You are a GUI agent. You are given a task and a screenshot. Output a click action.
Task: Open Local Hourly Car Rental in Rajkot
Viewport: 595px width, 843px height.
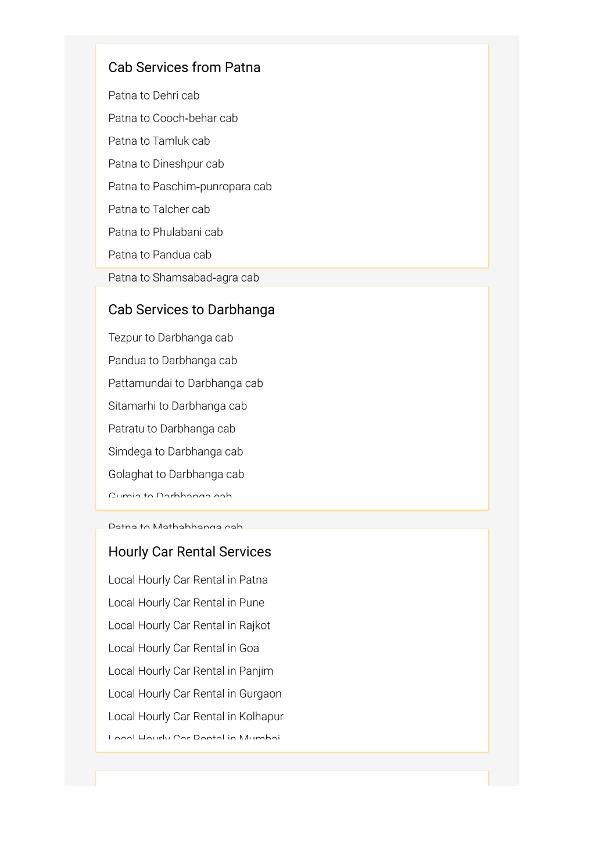coord(189,625)
